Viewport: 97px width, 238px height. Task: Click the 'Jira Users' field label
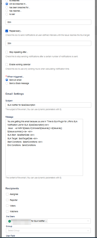[10, 216]
